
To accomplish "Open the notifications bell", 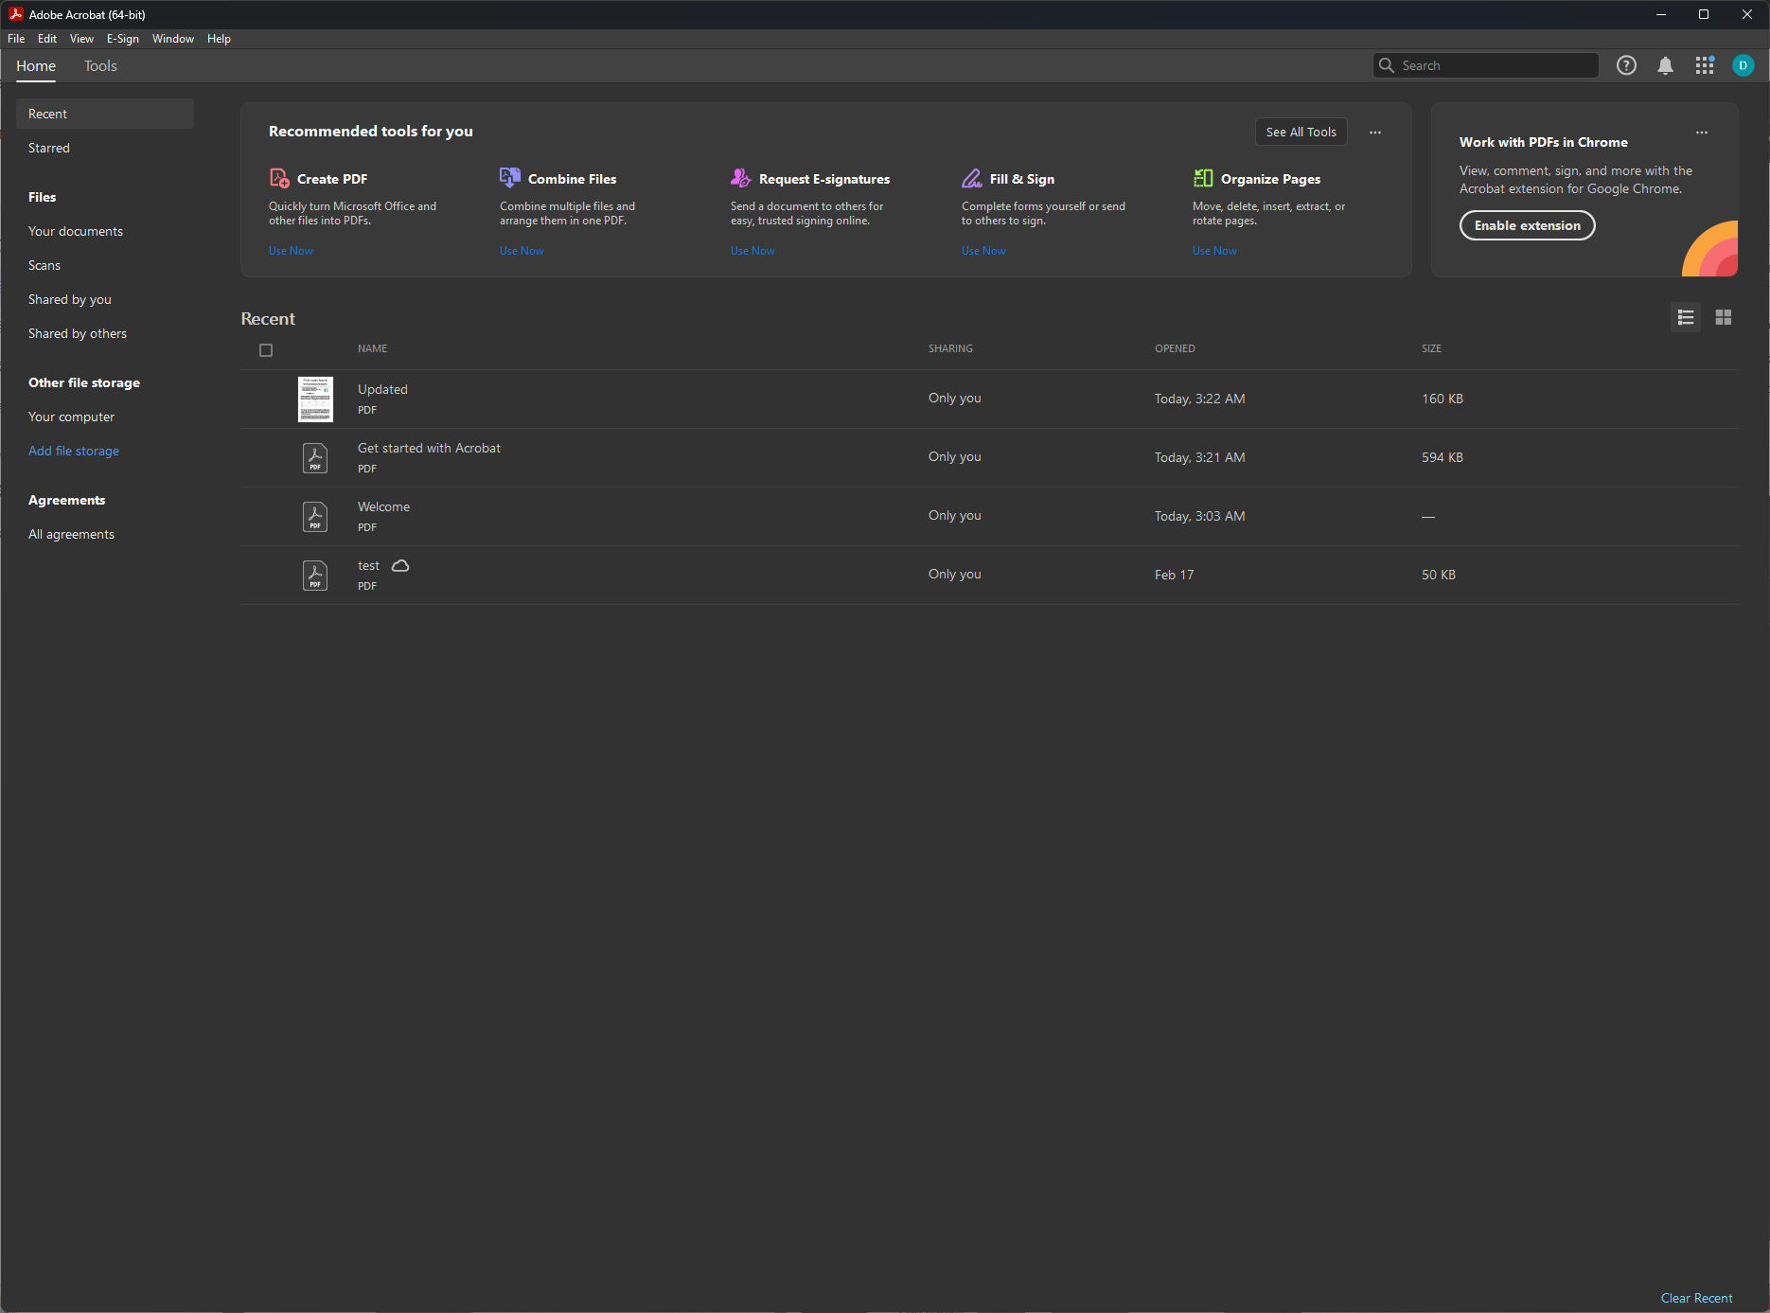I will click(x=1665, y=65).
